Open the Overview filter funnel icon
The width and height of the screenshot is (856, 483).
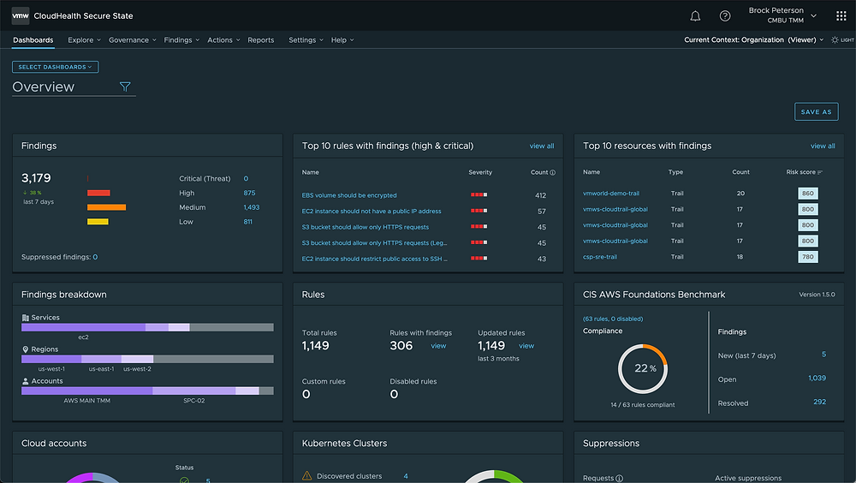coord(125,86)
